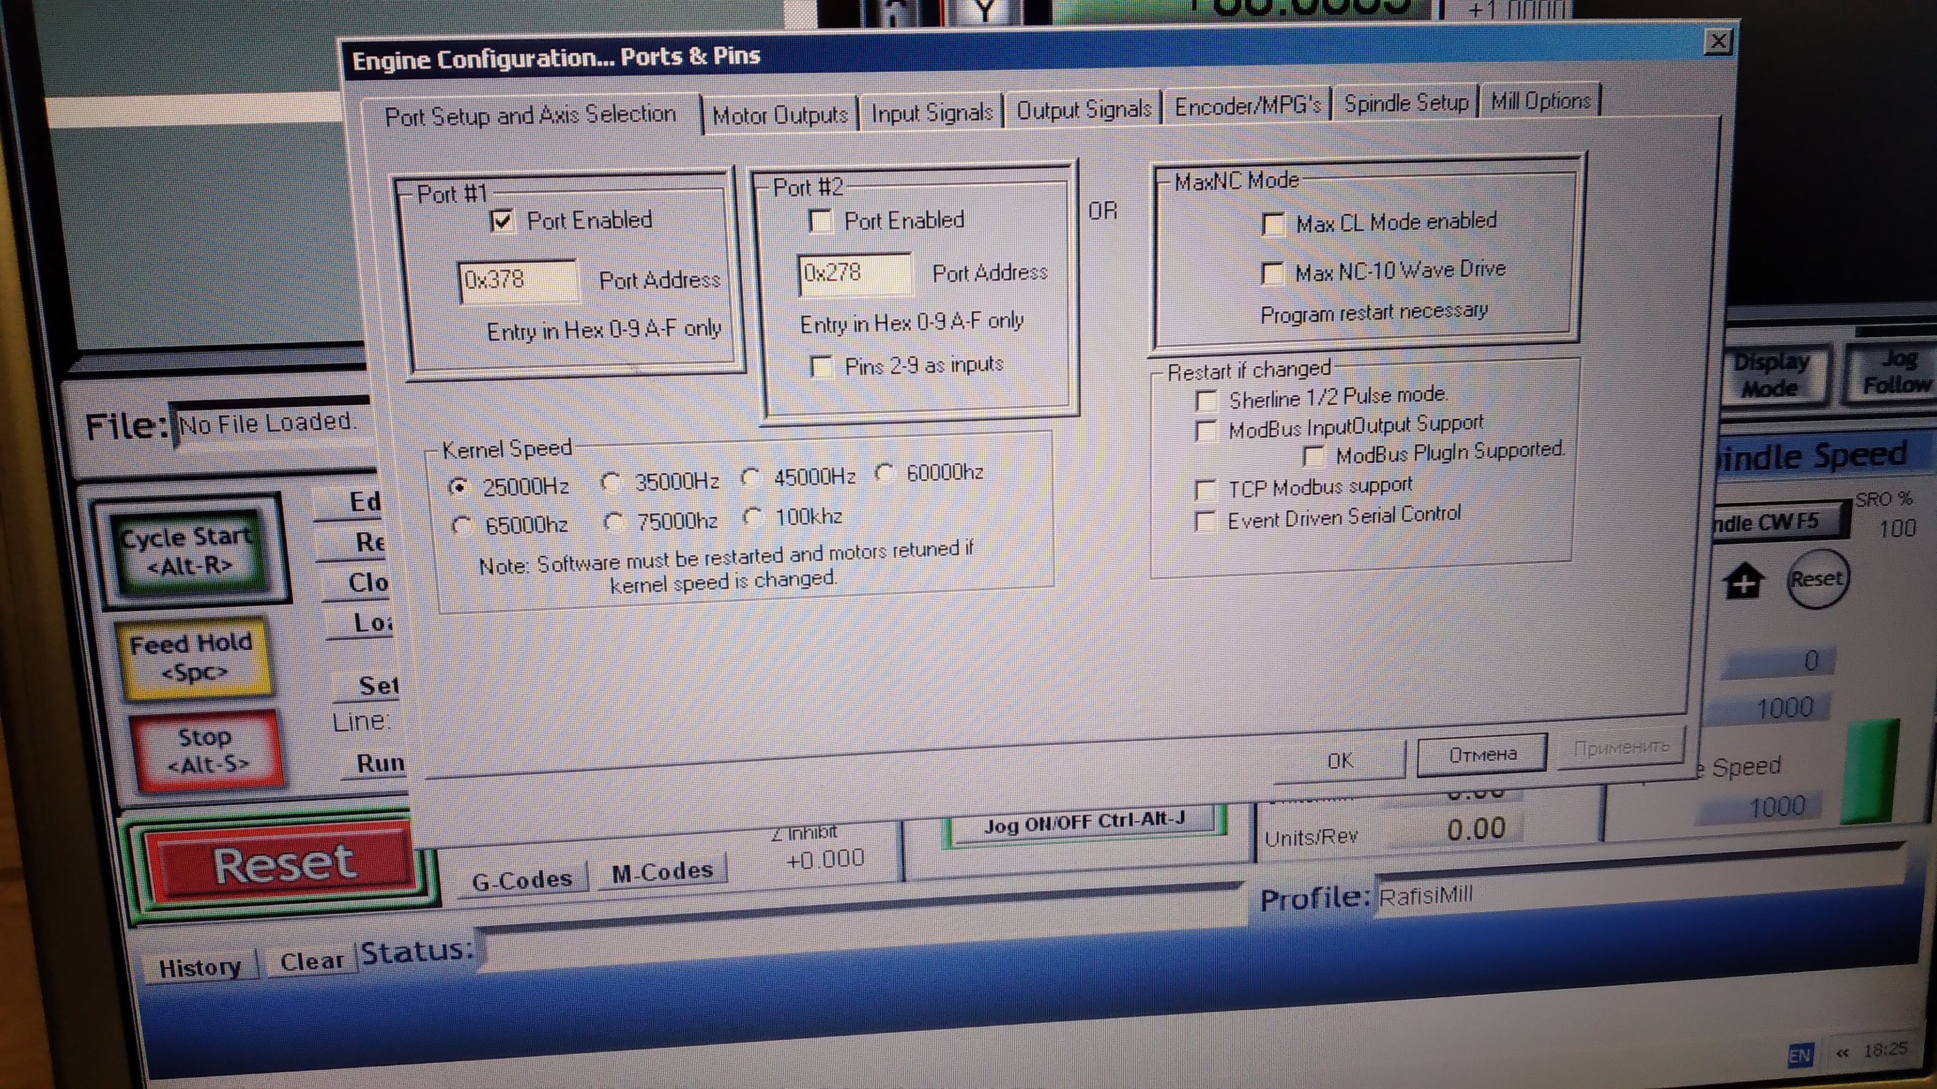Enable Port #2 Port Enabled checkbox
This screenshot has height=1089, width=1937.
point(820,221)
